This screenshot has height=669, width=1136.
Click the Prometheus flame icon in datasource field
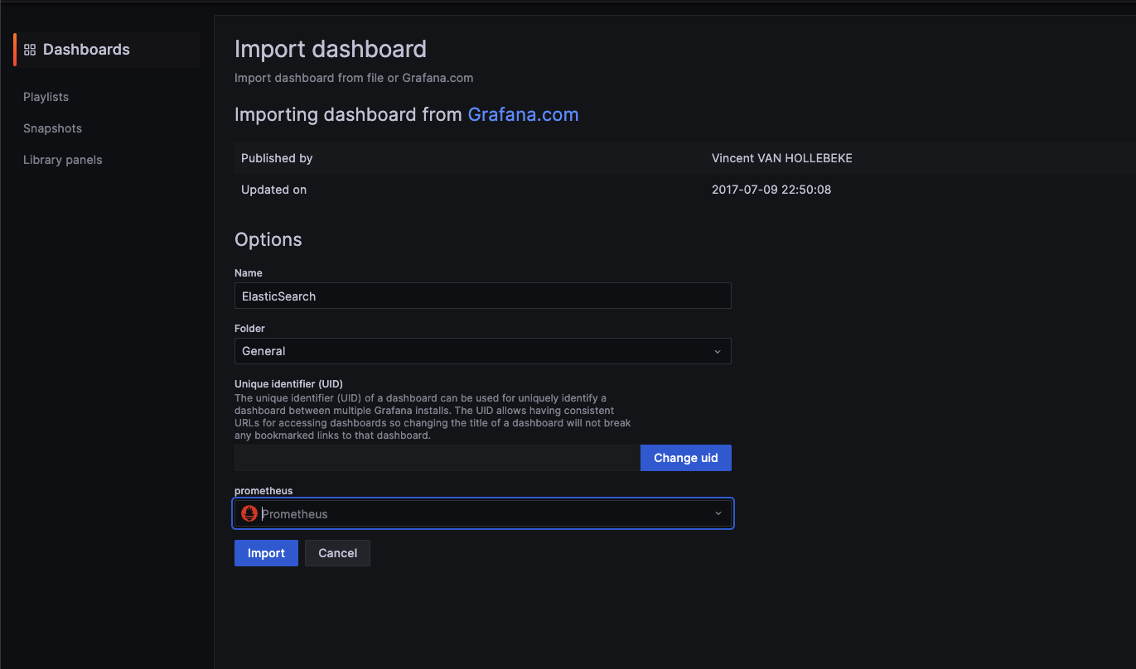pos(249,513)
